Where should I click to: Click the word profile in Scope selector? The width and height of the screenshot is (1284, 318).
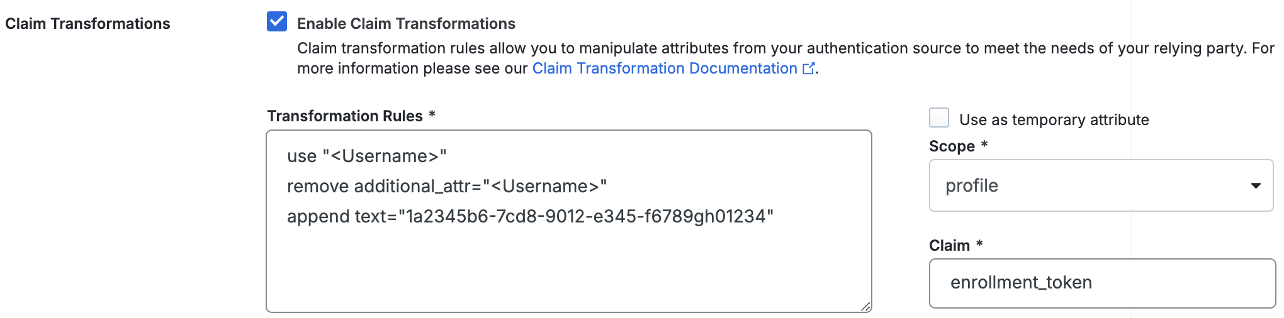point(971,186)
